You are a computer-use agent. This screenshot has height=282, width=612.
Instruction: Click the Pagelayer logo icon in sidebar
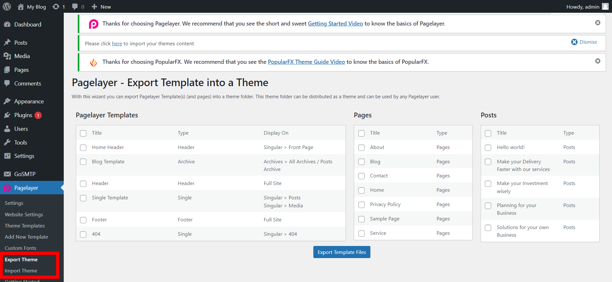pyautogui.click(x=7, y=188)
